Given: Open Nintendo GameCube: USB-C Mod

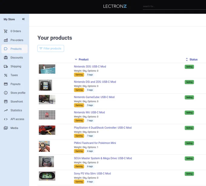Looking at the screenshot, I should [x=94, y=97].
